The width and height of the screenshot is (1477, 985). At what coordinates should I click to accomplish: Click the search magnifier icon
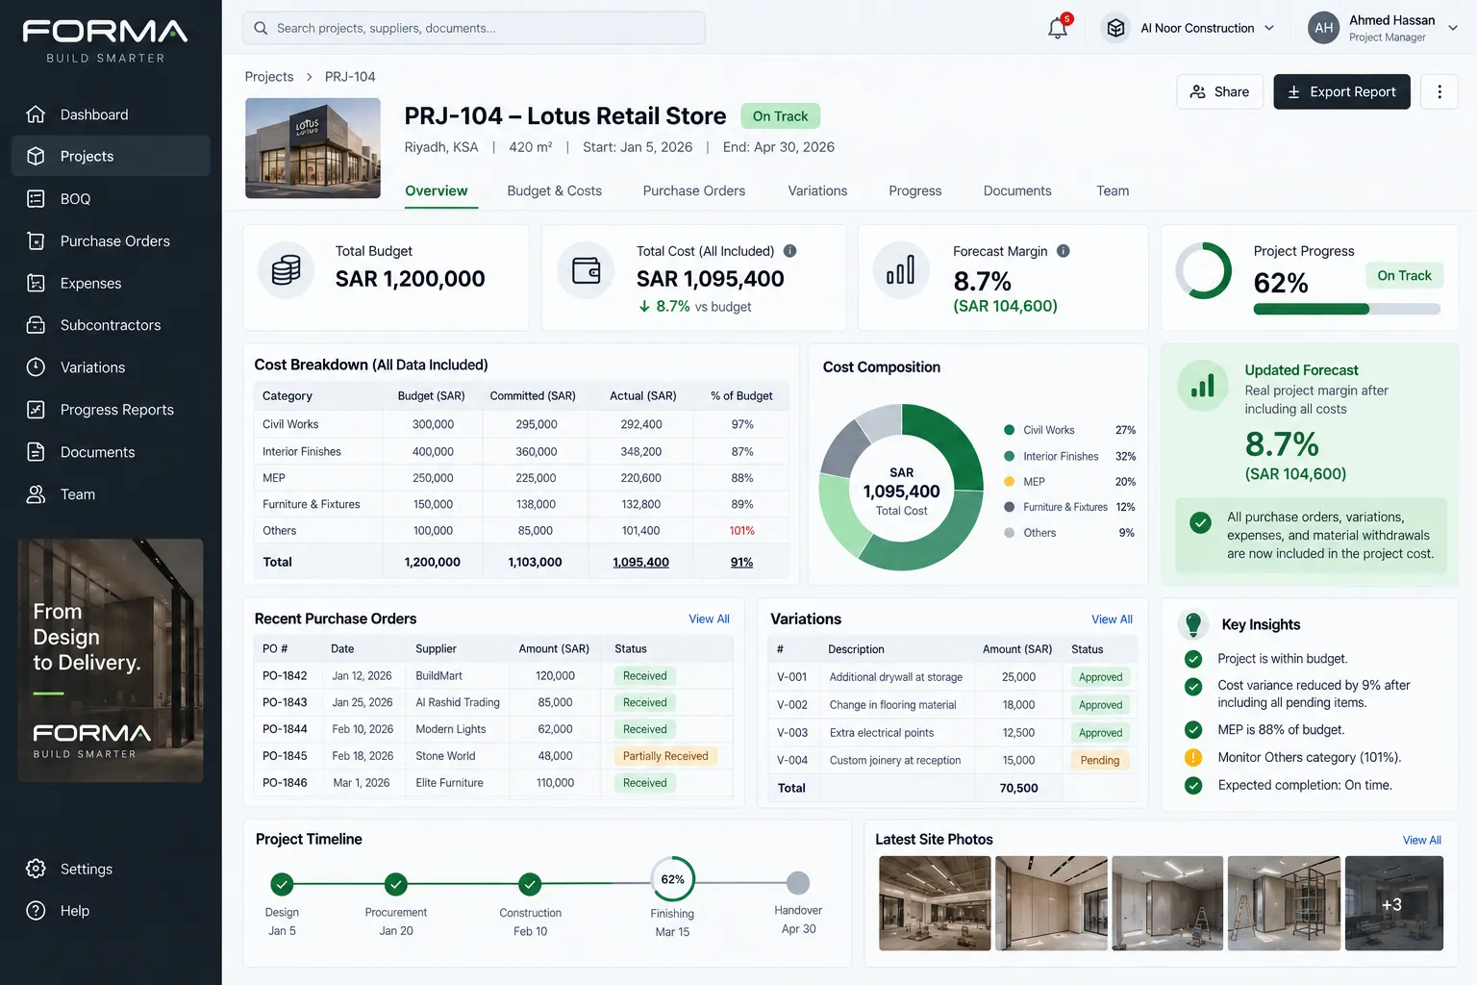pyautogui.click(x=261, y=28)
